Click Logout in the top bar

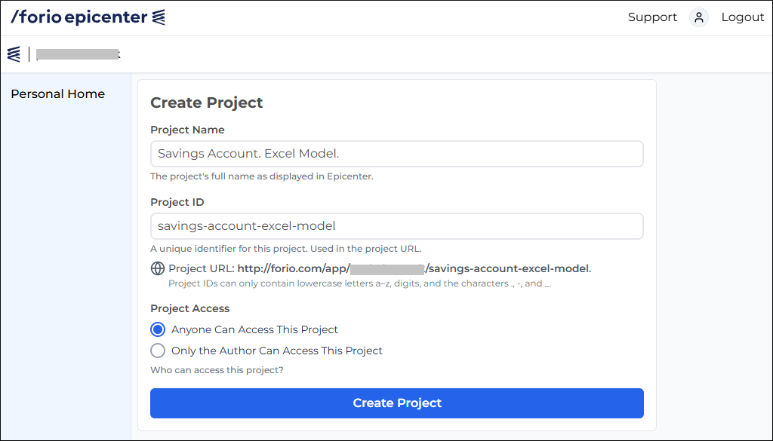pyautogui.click(x=742, y=17)
